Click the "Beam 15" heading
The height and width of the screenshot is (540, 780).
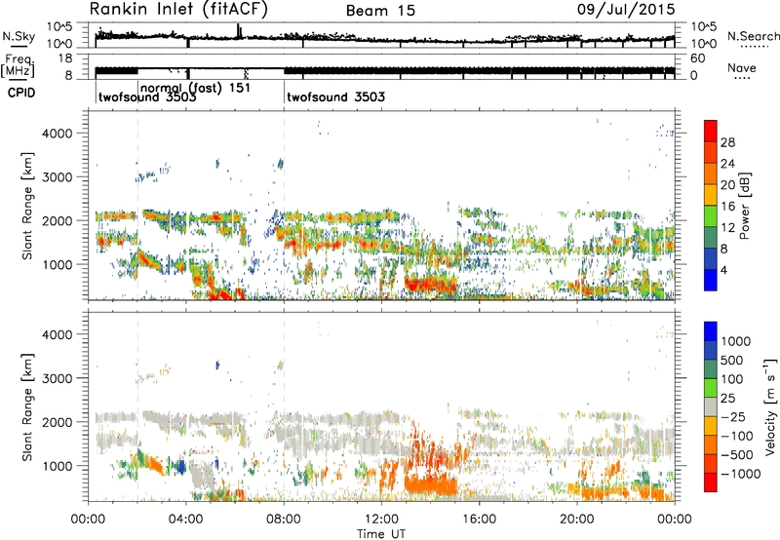(x=380, y=11)
